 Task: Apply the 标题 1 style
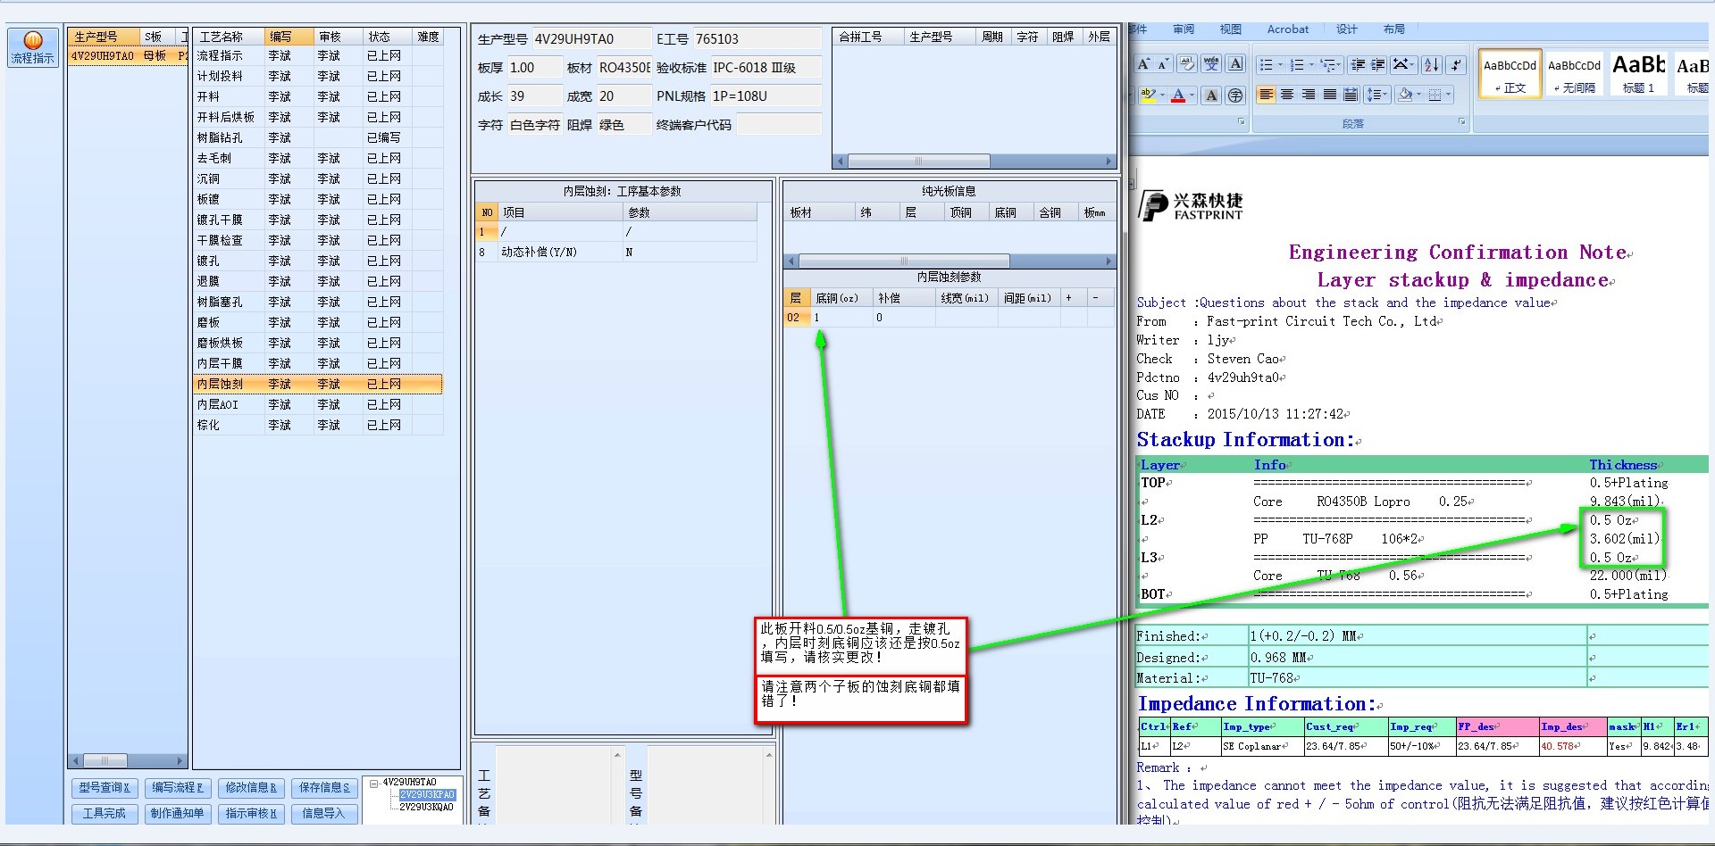(x=1639, y=74)
